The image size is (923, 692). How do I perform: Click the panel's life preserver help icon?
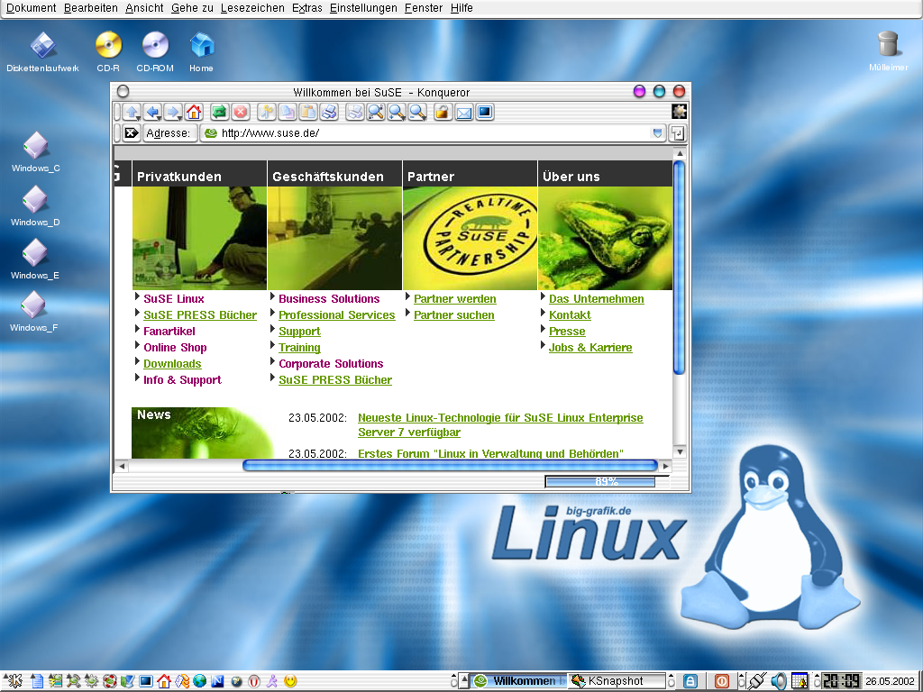coord(109,681)
